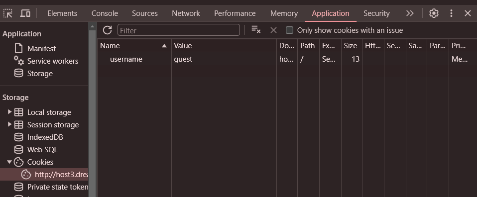Select the username cookie name cell

(x=134, y=59)
